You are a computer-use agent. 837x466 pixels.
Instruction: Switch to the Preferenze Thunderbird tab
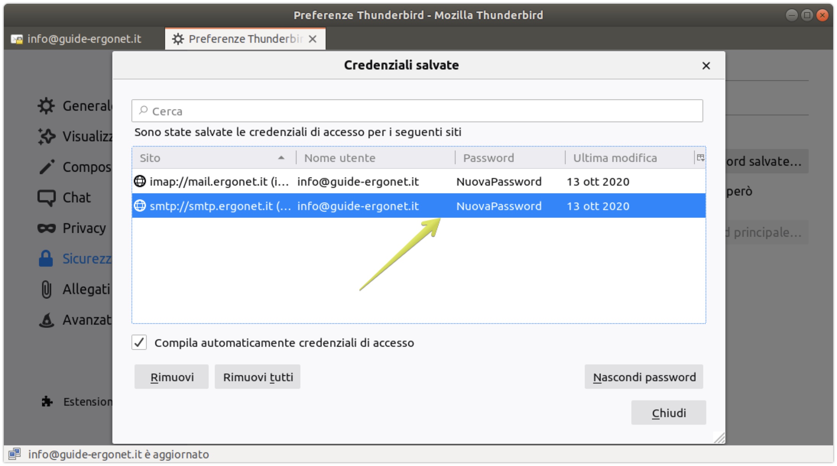245,39
